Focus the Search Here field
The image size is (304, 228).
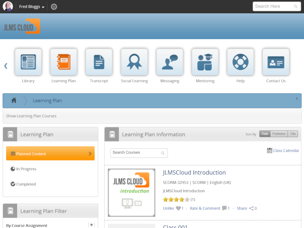(277, 6)
